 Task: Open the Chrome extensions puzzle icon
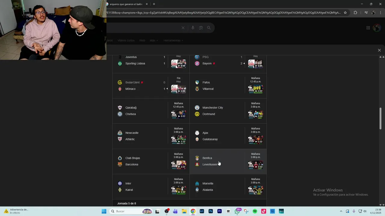[355, 13]
